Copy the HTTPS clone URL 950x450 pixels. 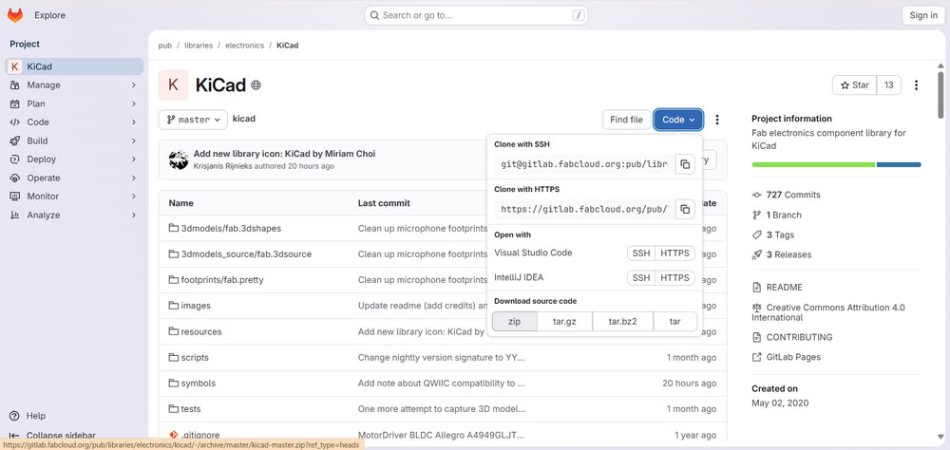click(684, 209)
